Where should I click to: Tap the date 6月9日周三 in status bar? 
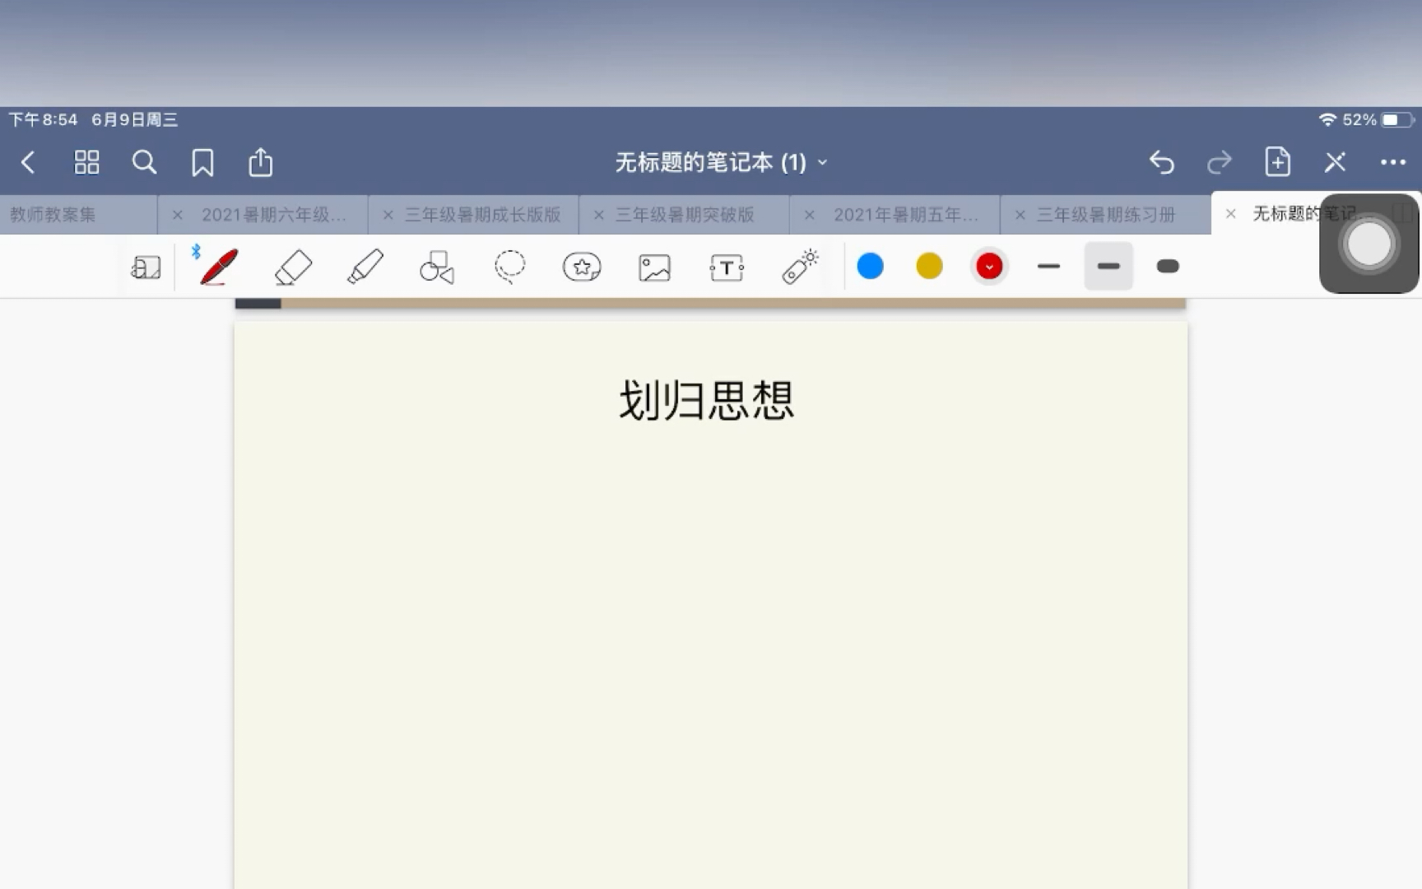[x=134, y=120]
